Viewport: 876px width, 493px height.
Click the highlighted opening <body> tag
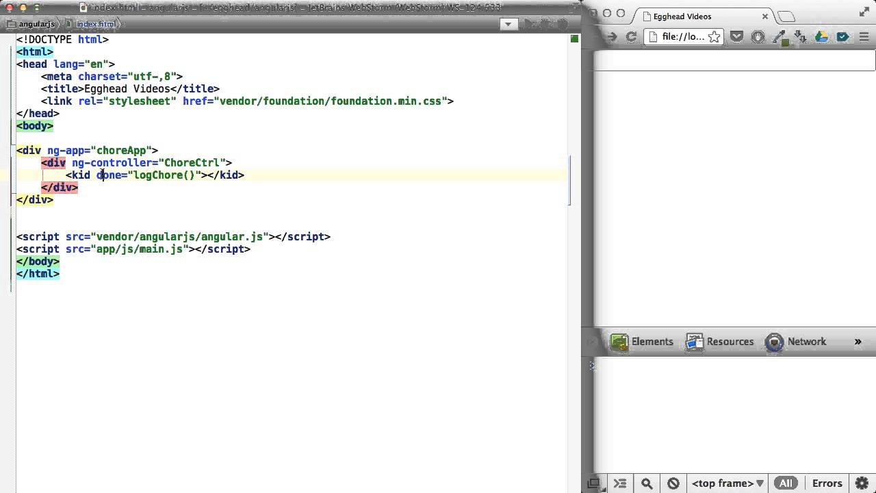[35, 126]
